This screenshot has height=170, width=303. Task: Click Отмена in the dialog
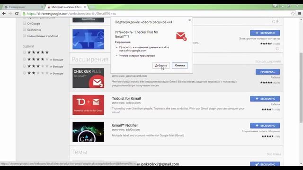point(180,65)
